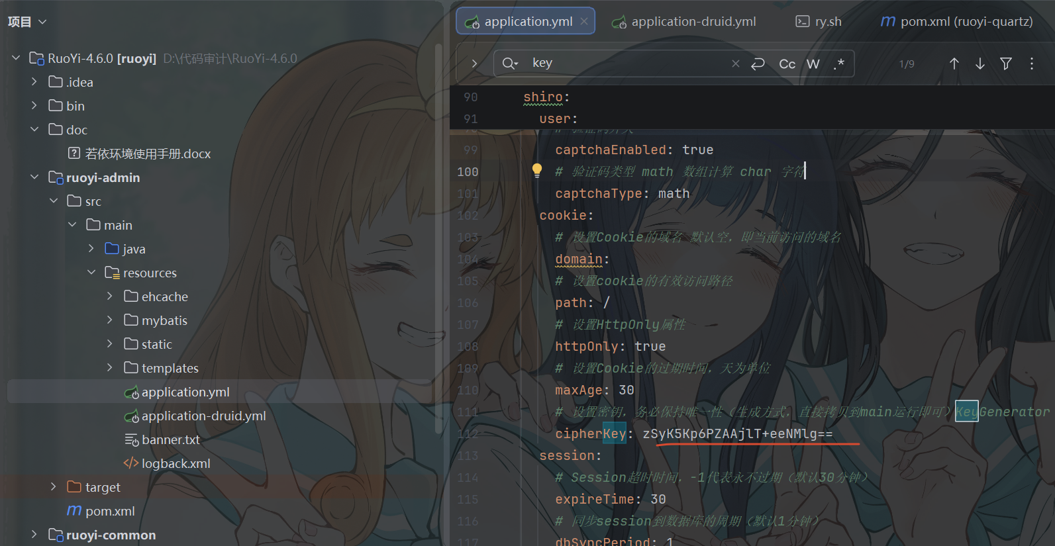This screenshot has width=1055, height=546.
Task: Collapse the ruoyi-admin module
Action: pyautogui.click(x=34, y=177)
